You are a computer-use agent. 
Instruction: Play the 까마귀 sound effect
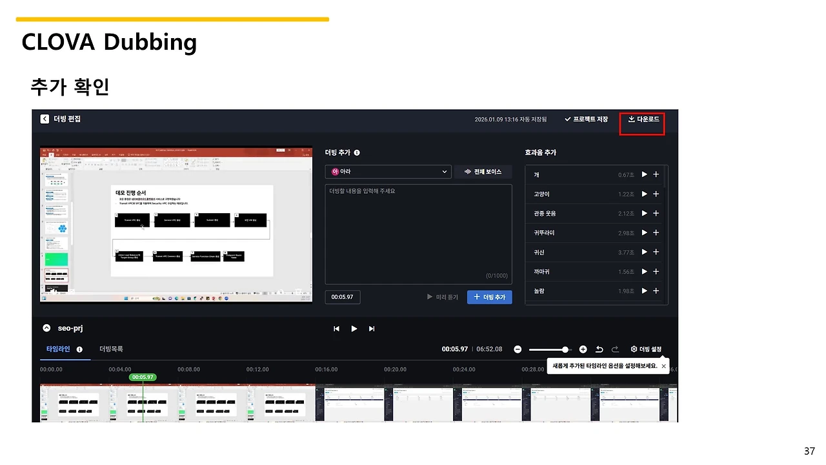coord(644,271)
